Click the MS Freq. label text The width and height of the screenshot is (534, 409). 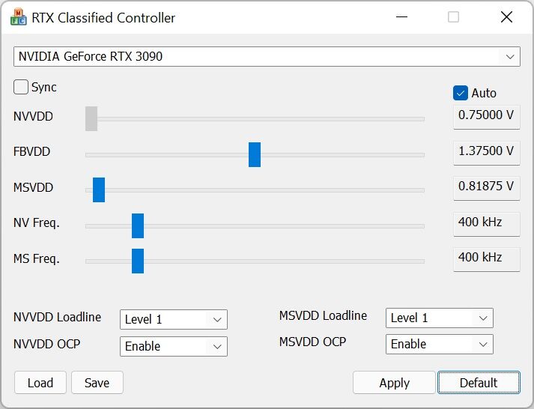click(x=37, y=259)
